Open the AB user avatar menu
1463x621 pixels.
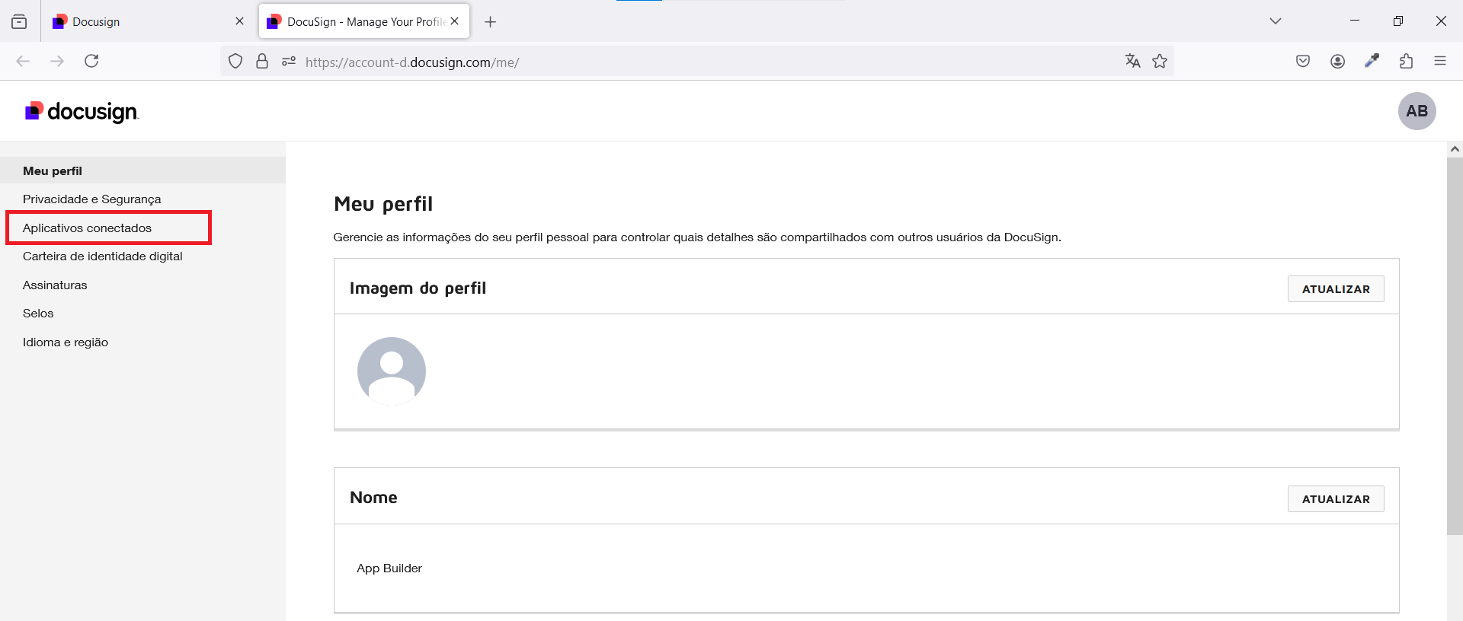tap(1417, 111)
